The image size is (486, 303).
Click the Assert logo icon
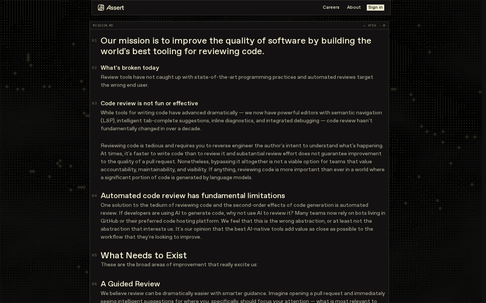point(101,8)
